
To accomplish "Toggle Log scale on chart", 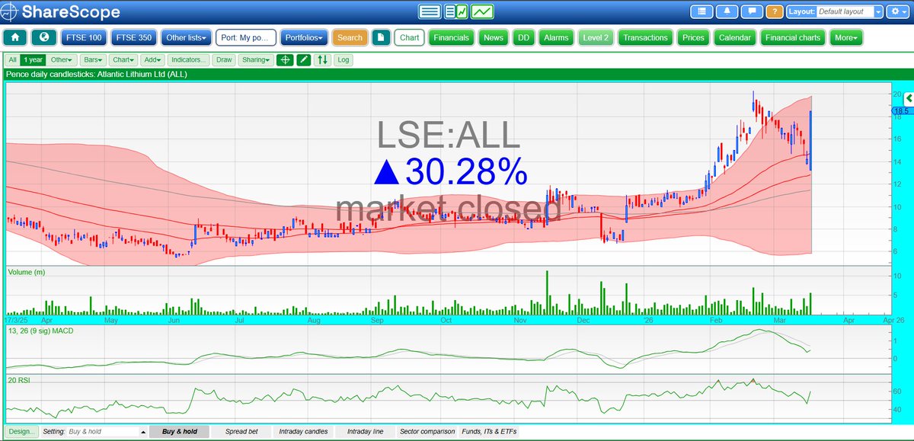I will coord(343,59).
